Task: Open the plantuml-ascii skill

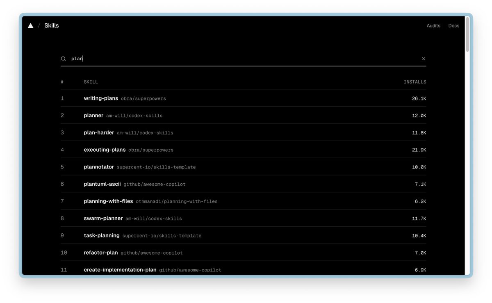Action: pyautogui.click(x=102, y=185)
